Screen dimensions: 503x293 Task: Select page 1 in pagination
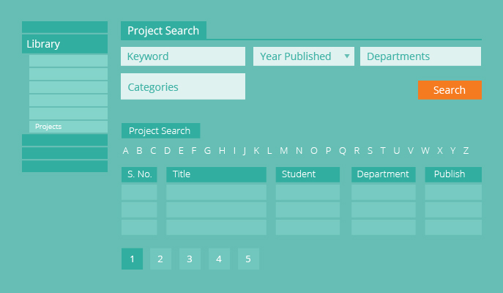coord(132,259)
